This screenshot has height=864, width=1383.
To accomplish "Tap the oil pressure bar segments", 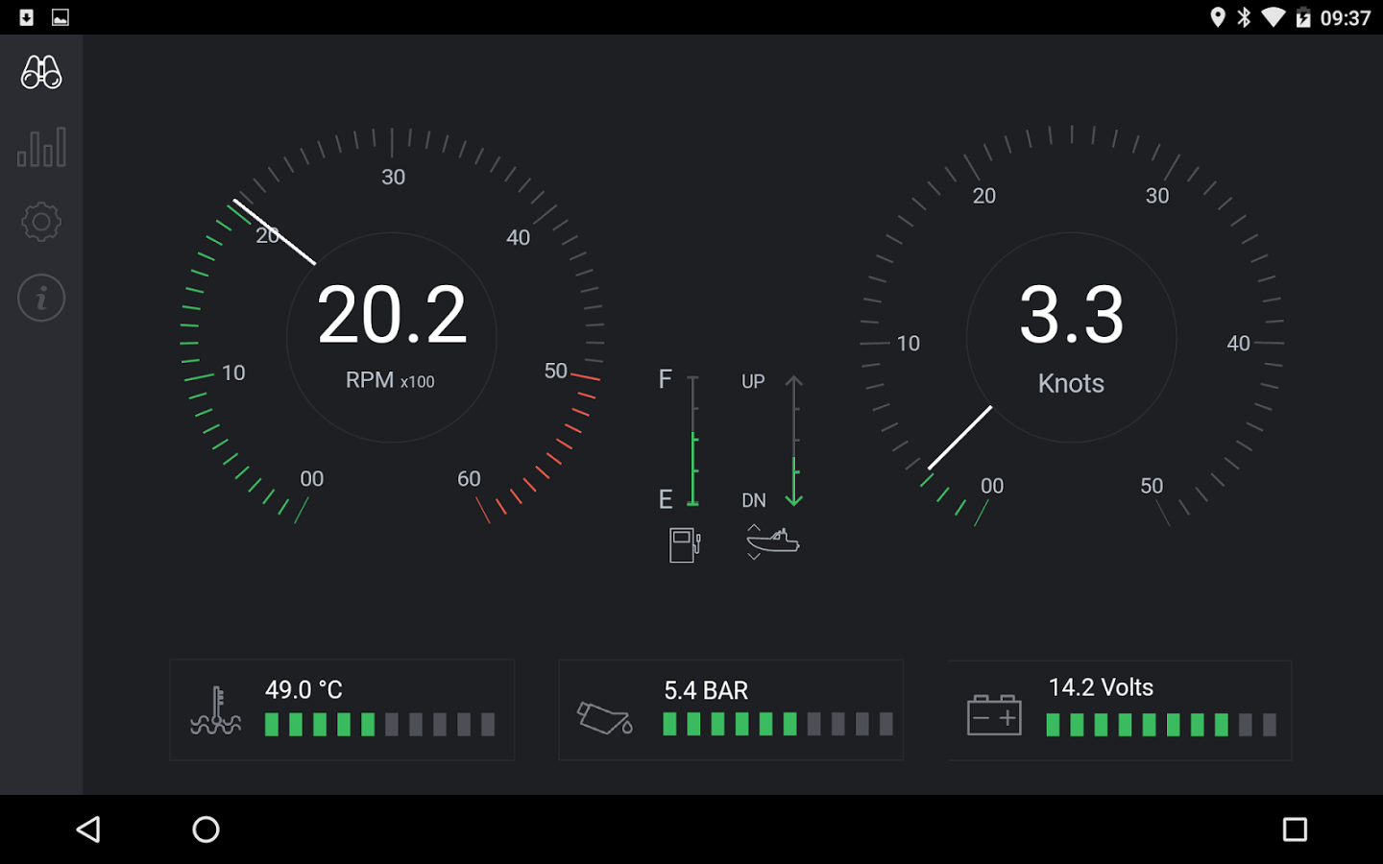I will tap(778, 724).
